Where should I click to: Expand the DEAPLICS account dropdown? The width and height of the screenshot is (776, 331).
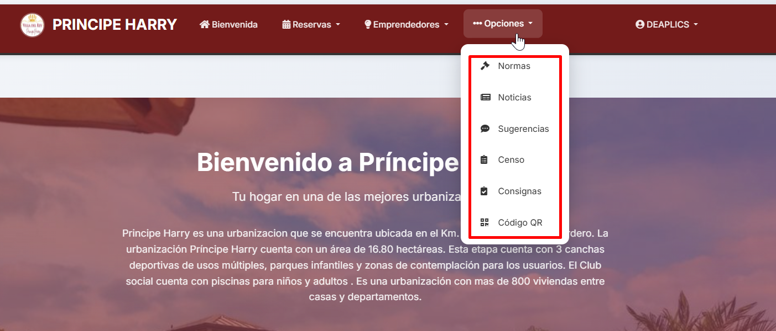point(666,24)
